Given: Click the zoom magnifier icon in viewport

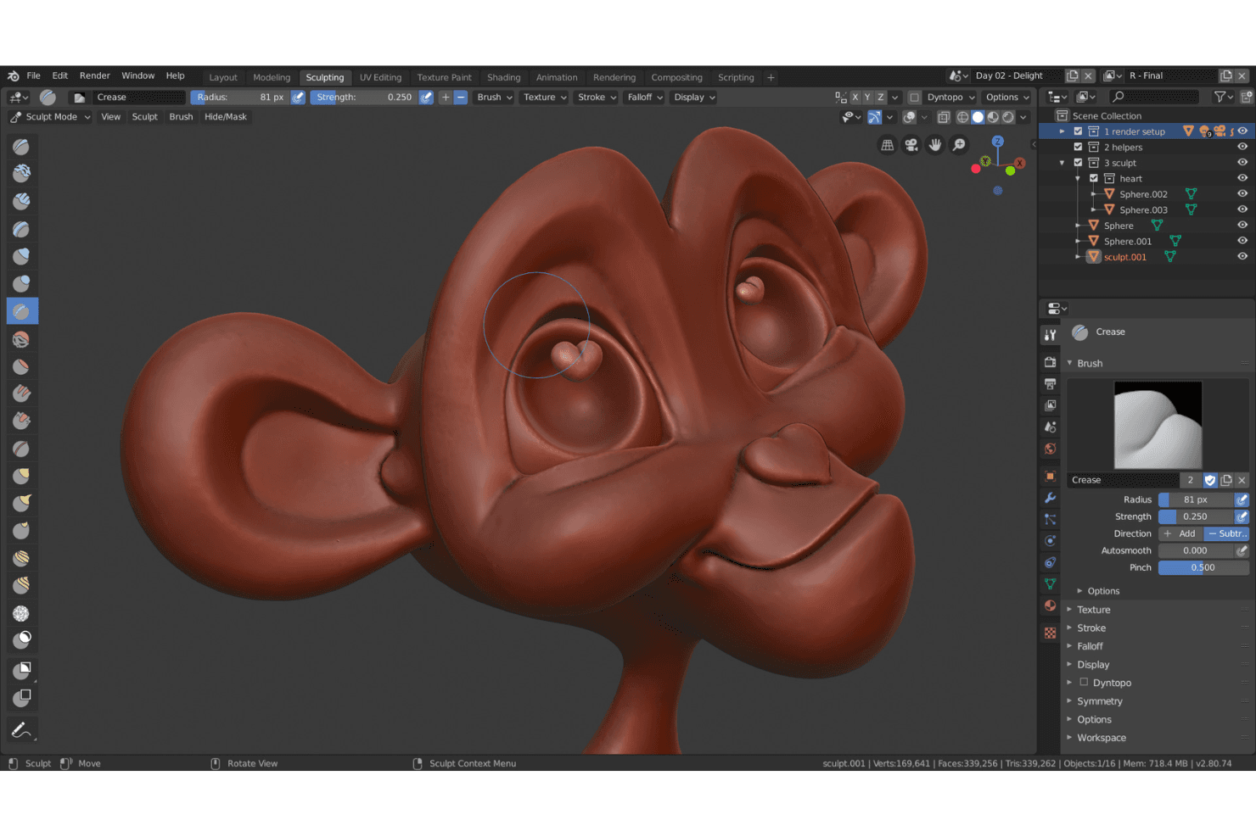Looking at the screenshot, I should click(959, 145).
